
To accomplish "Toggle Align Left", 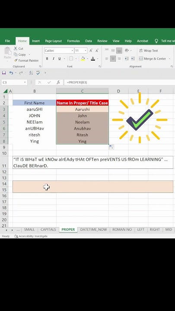I will tap(107, 58).
